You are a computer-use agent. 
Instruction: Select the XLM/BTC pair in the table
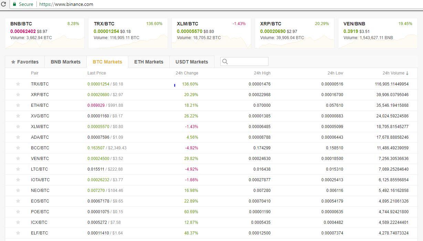(x=40, y=126)
